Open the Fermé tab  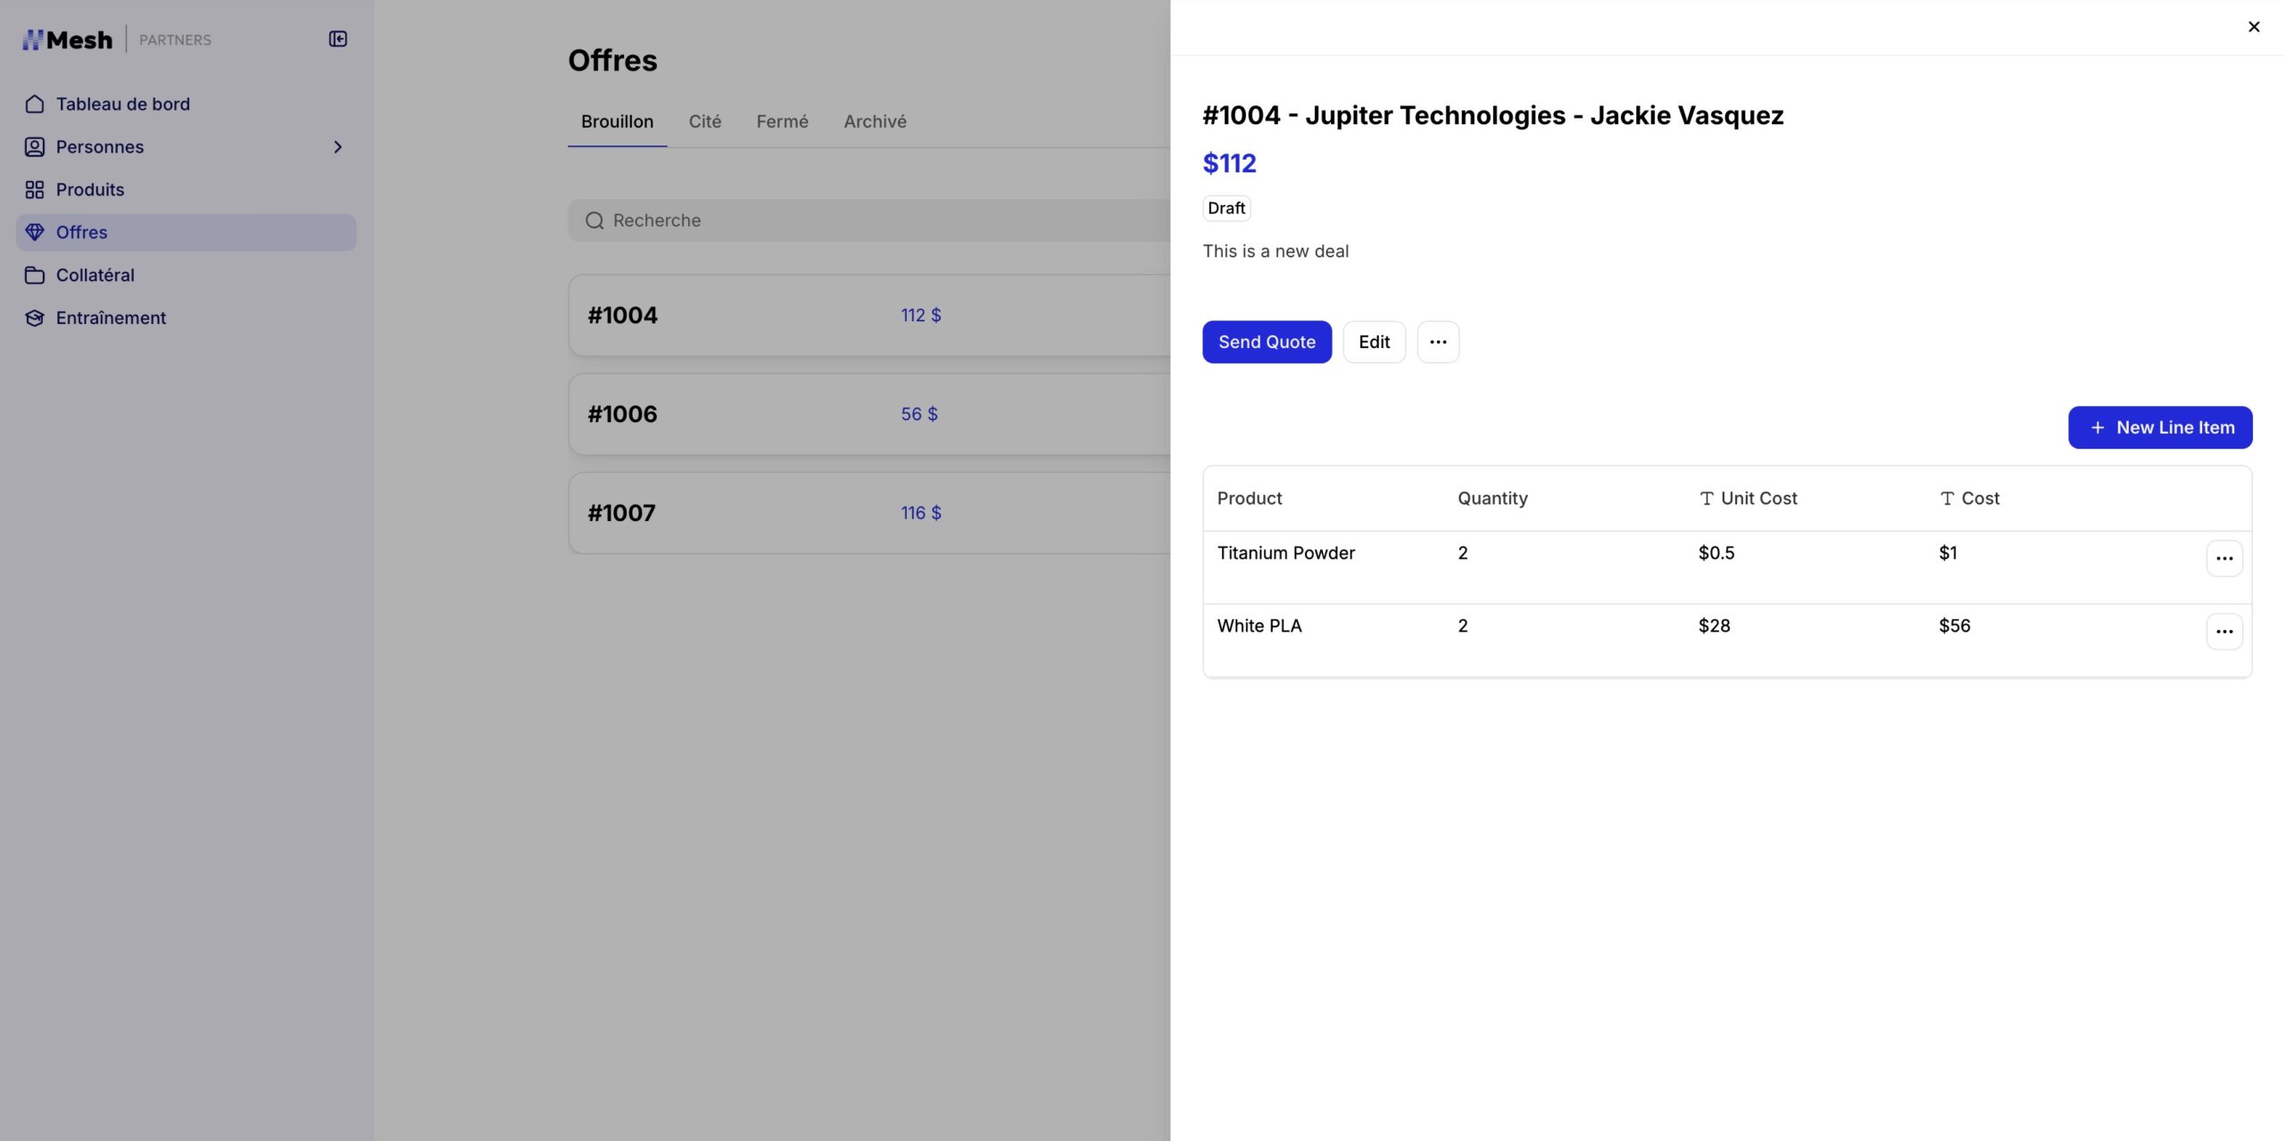tap(782, 121)
